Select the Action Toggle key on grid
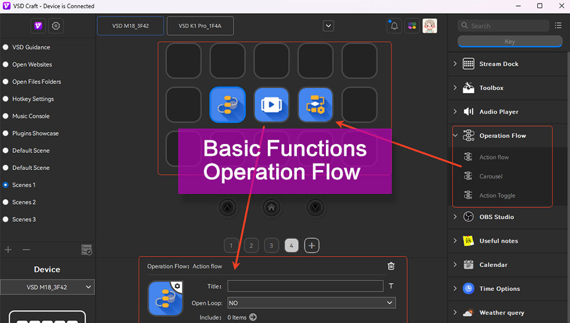 coord(316,105)
